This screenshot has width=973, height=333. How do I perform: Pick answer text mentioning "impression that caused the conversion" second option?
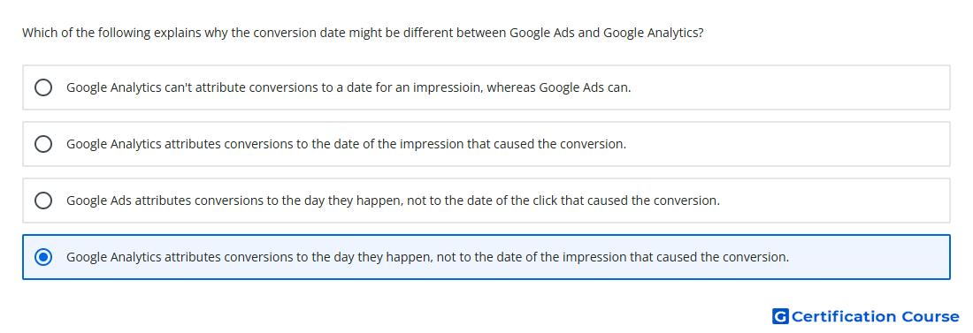(x=346, y=144)
